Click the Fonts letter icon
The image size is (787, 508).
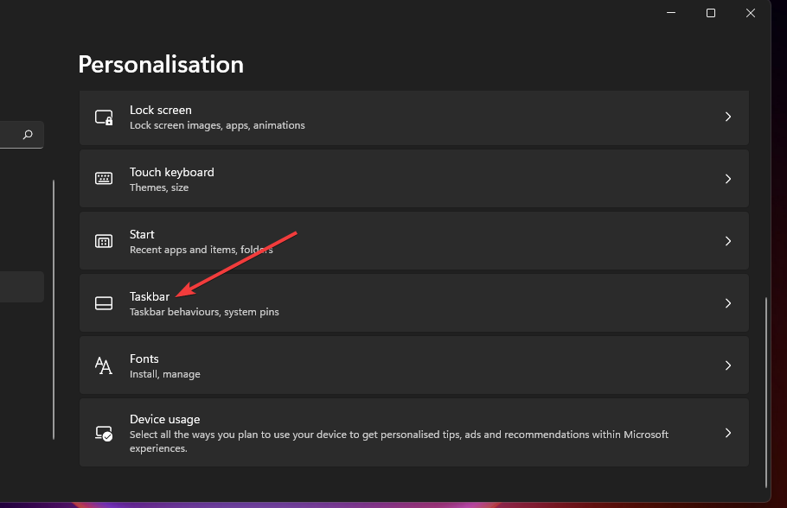pyautogui.click(x=104, y=365)
